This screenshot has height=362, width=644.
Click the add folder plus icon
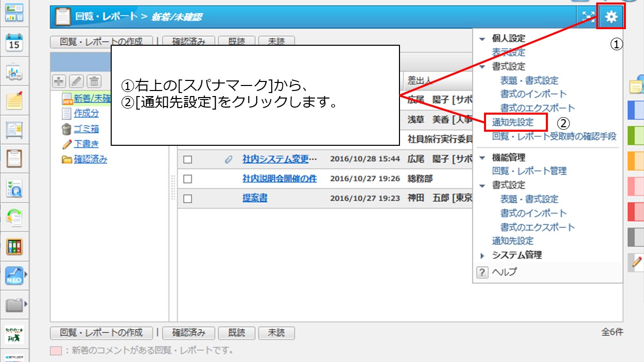tap(59, 81)
